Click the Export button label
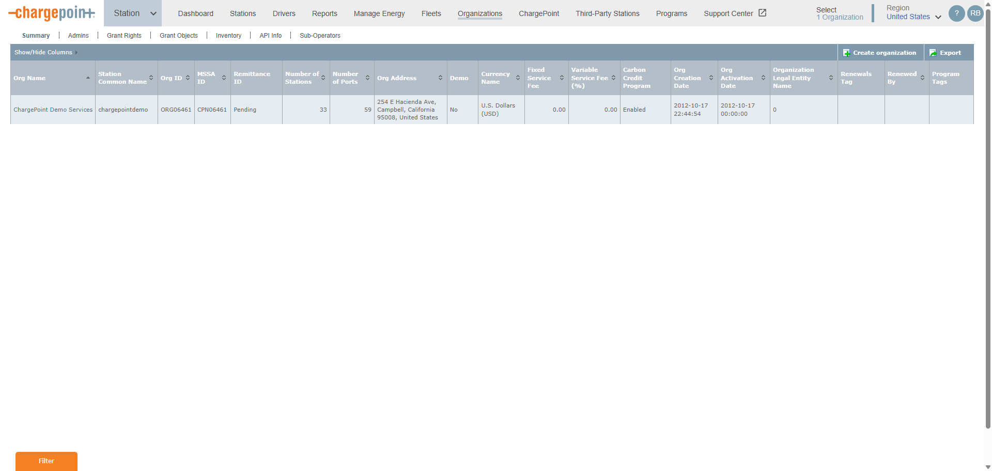 point(950,53)
